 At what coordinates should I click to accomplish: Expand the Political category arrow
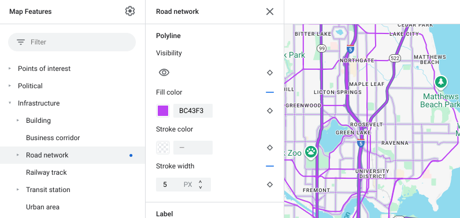(10, 86)
